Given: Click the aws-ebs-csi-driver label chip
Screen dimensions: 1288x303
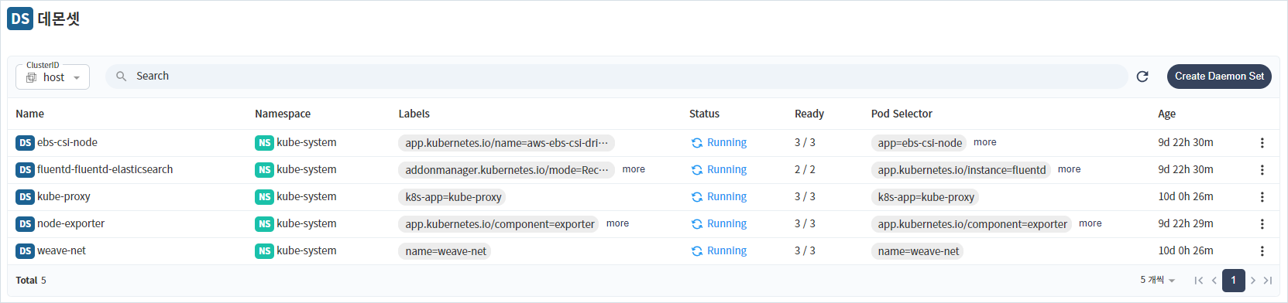Looking at the screenshot, I should click(x=507, y=143).
